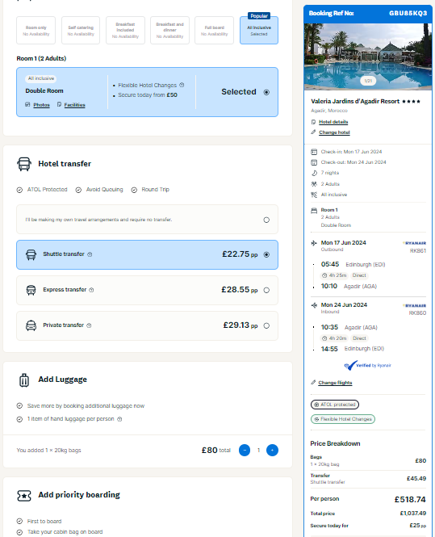
Task: Click the Private transfer info icon
Action: (89, 325)
